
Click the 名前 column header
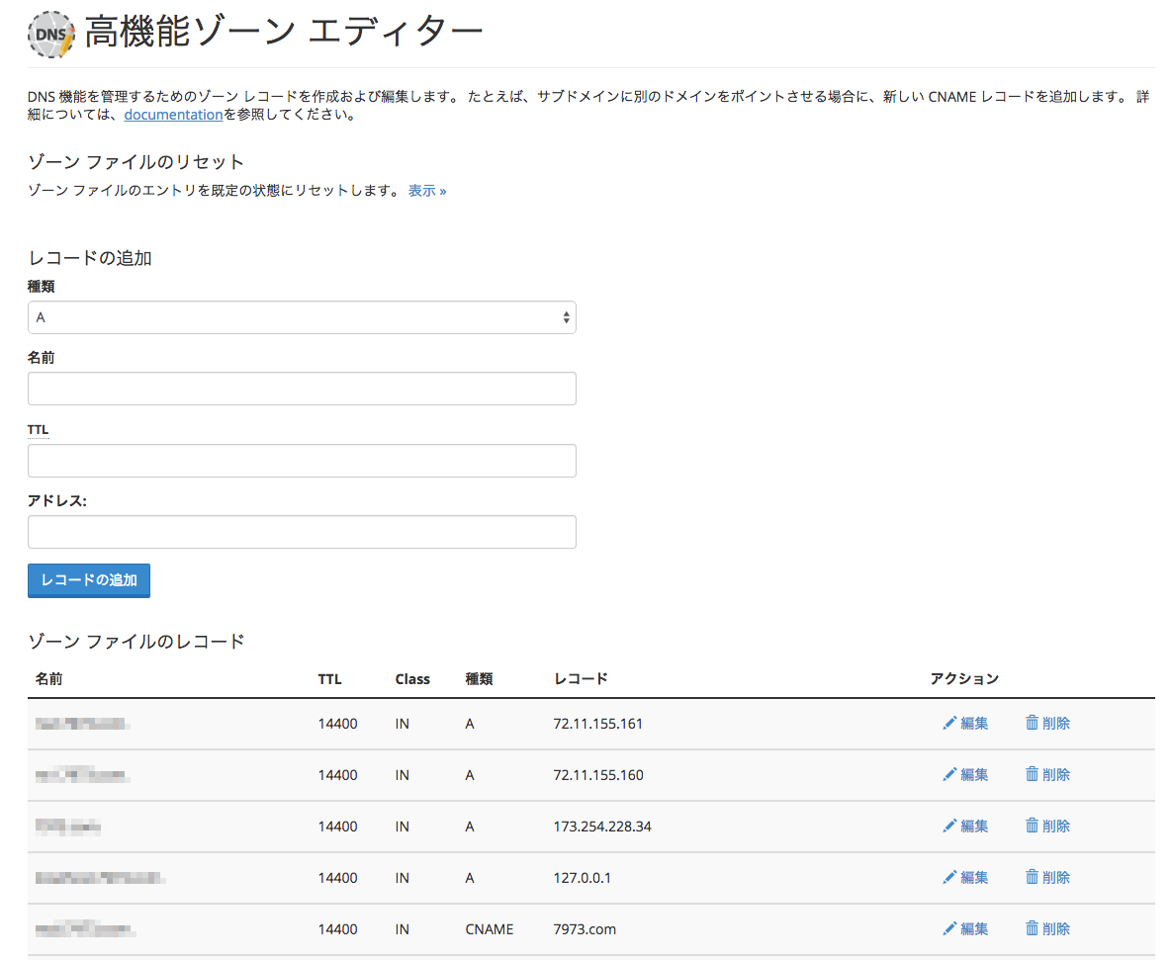(48, 679)
